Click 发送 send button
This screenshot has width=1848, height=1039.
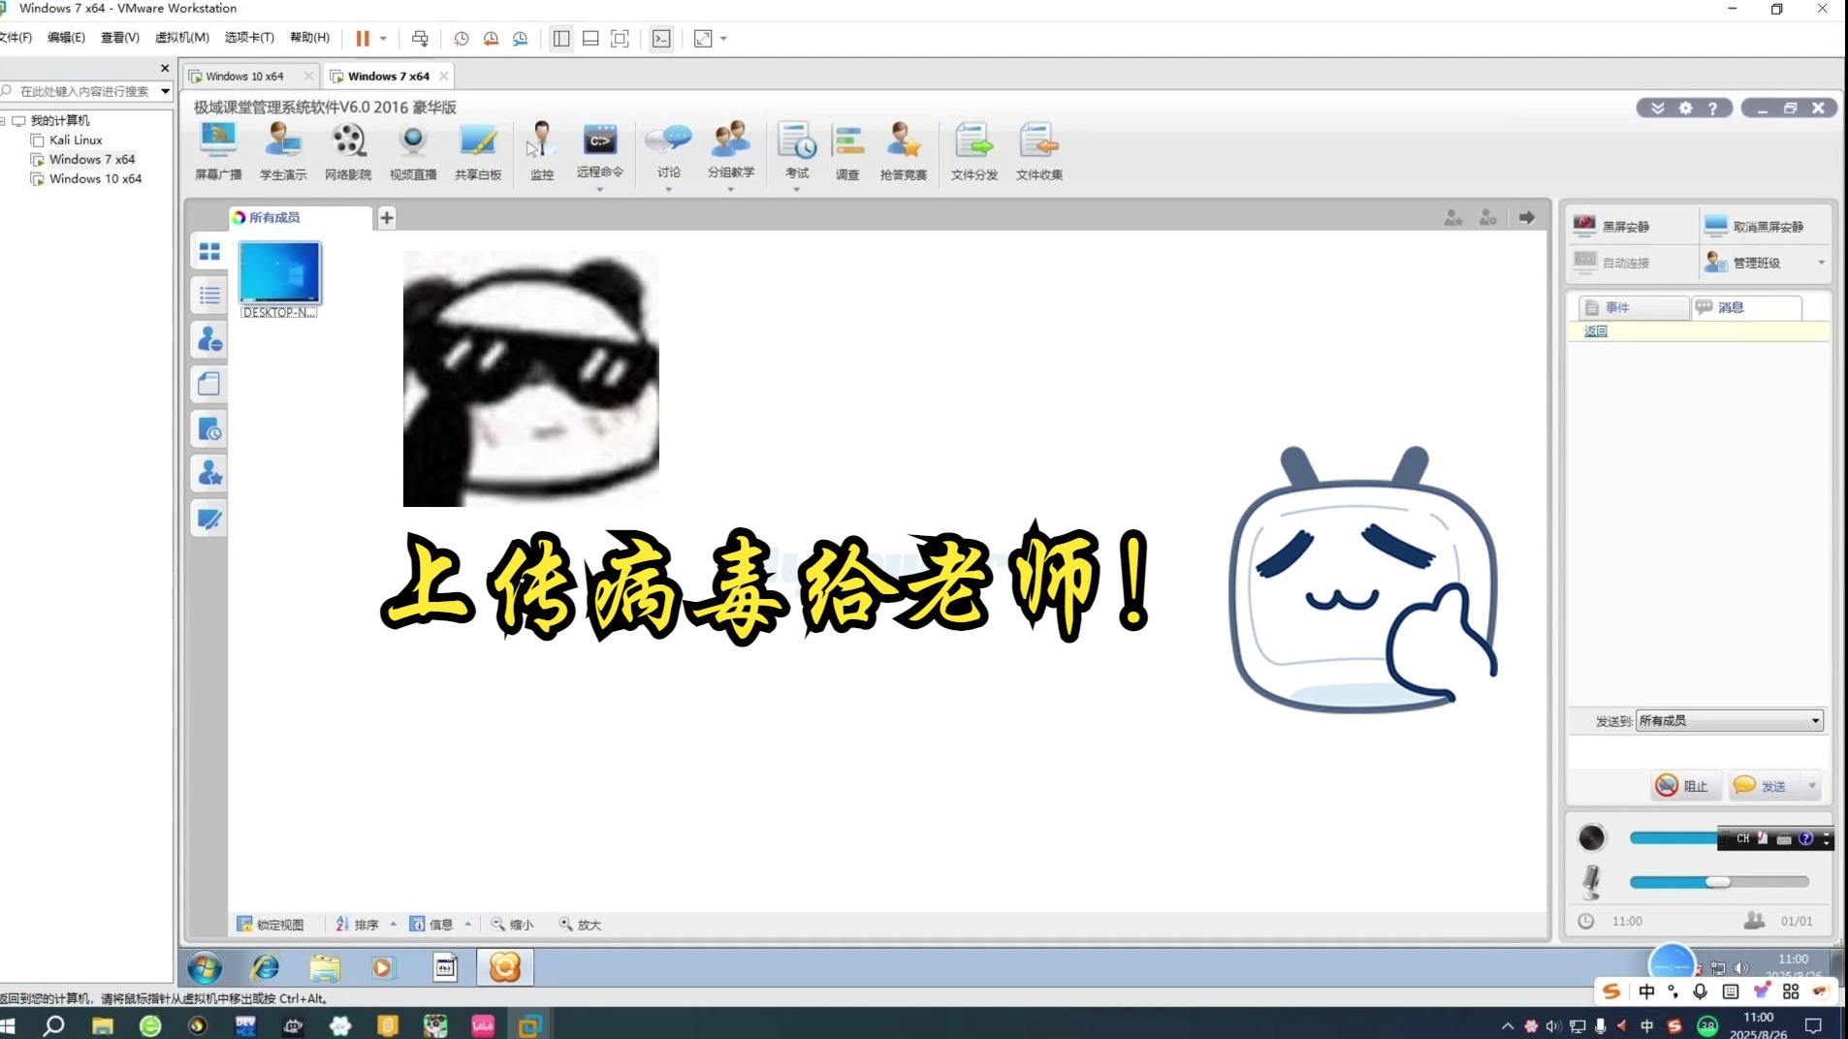(x=1763, y=785)
